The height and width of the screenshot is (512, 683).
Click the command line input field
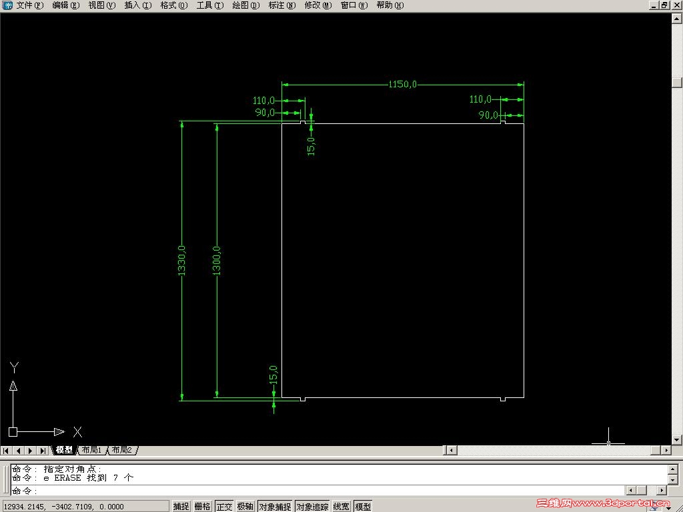(318, 491)
